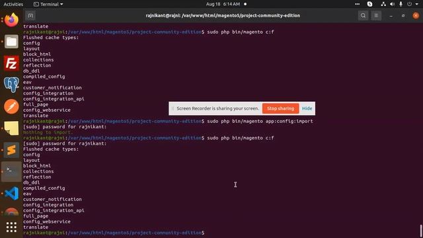The height and width of the screenshot is (238, 423).
Task: Click the microphone tray icon
Action: [x=401, y=4]
